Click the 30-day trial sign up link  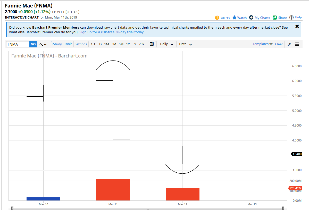pos(111,32)
